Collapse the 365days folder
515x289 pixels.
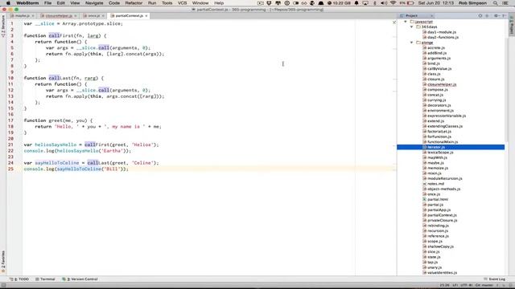411,26
